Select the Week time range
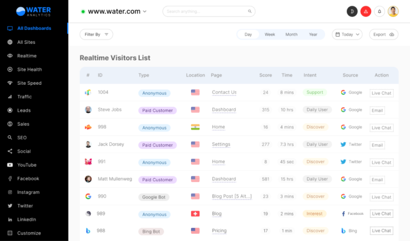This screenshot has height=241, width=410. (x=270, y=34)
